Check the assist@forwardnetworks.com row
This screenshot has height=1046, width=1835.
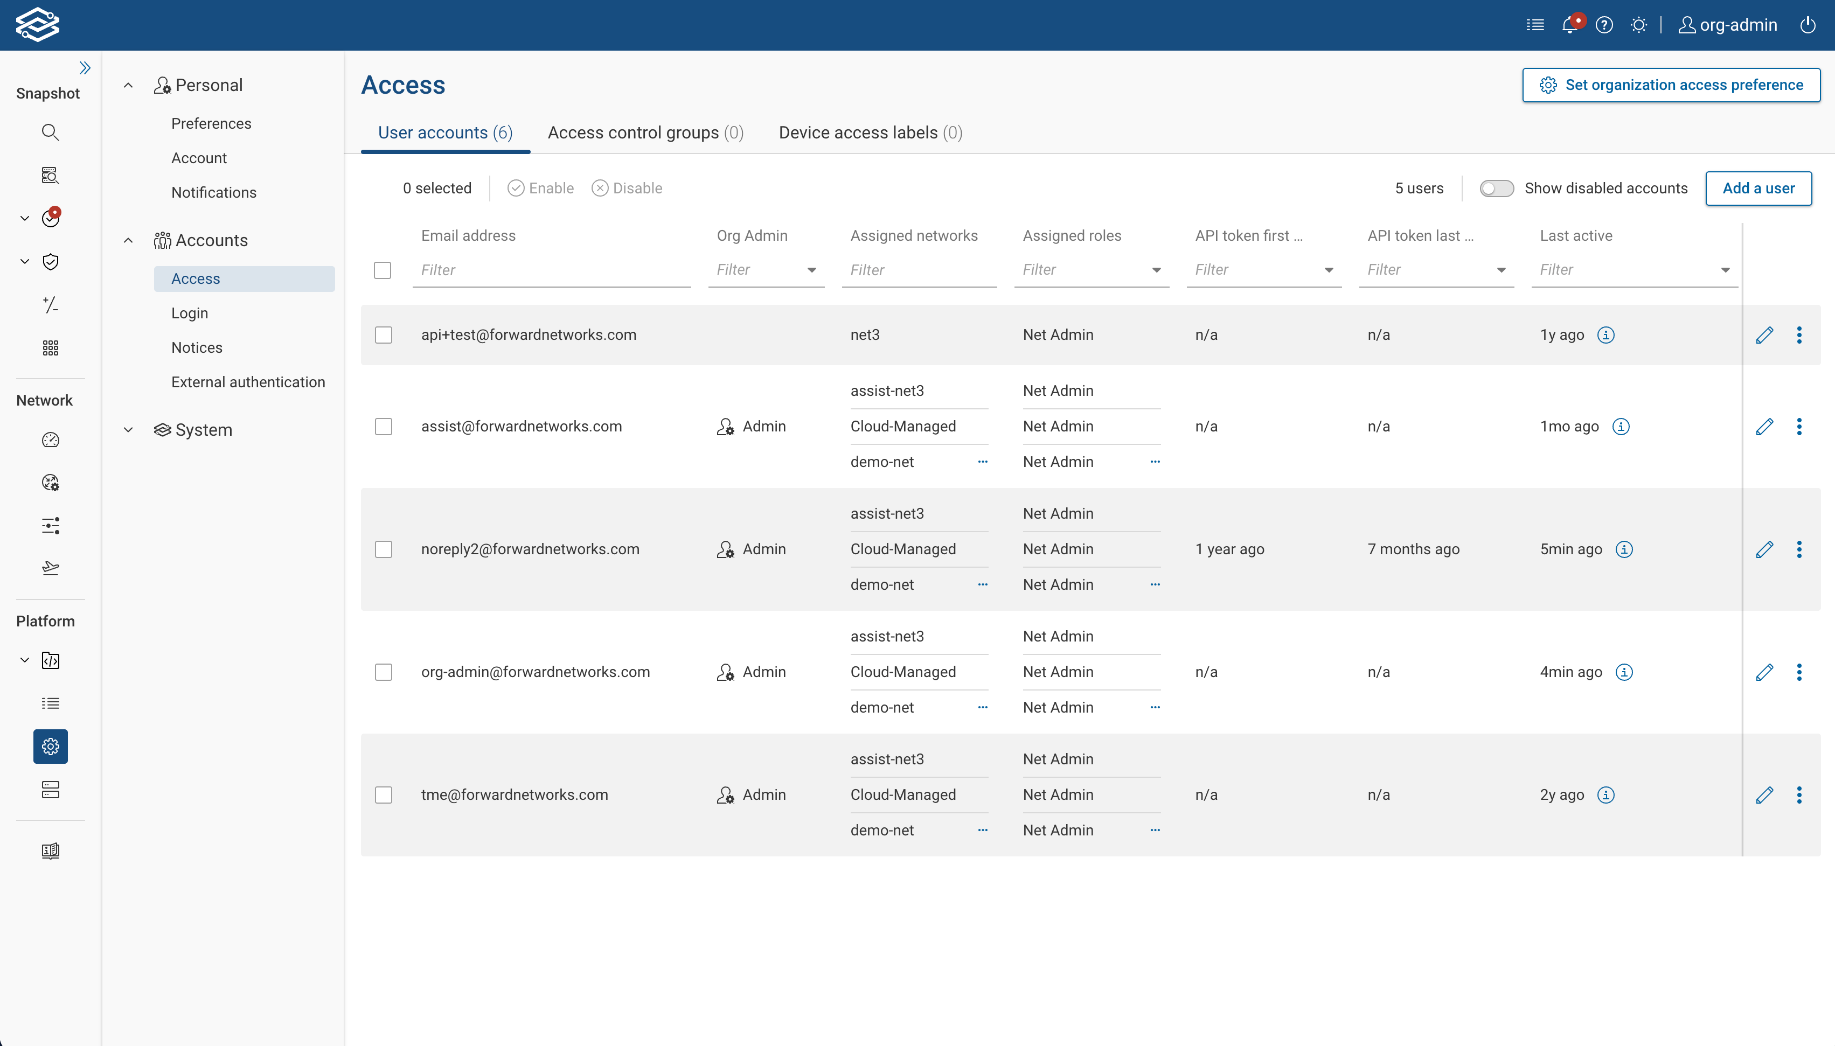[x=384, y=427]
